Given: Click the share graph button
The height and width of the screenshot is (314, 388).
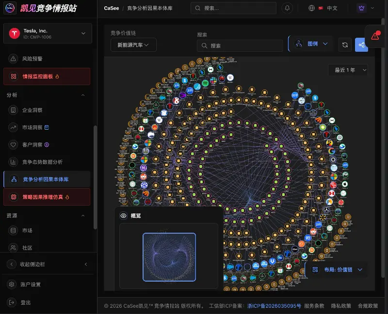Looking at the screenshot, I should point(361,45).
